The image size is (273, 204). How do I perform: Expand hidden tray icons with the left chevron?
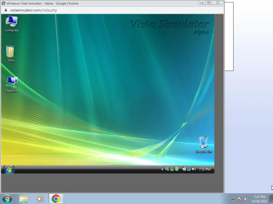pyautogui.click(x=162, y=169)
